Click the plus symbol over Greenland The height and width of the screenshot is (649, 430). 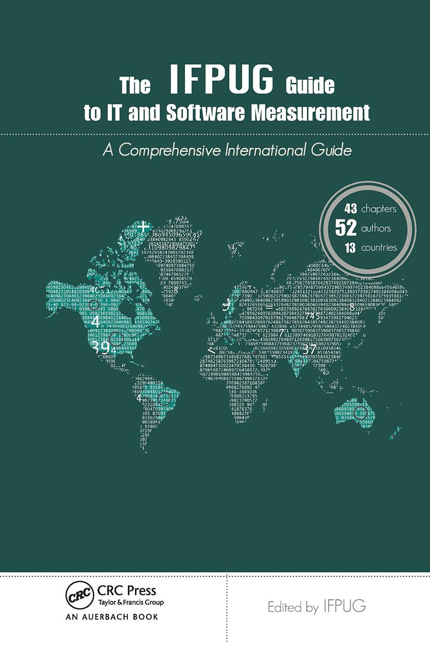pos(142,227)
